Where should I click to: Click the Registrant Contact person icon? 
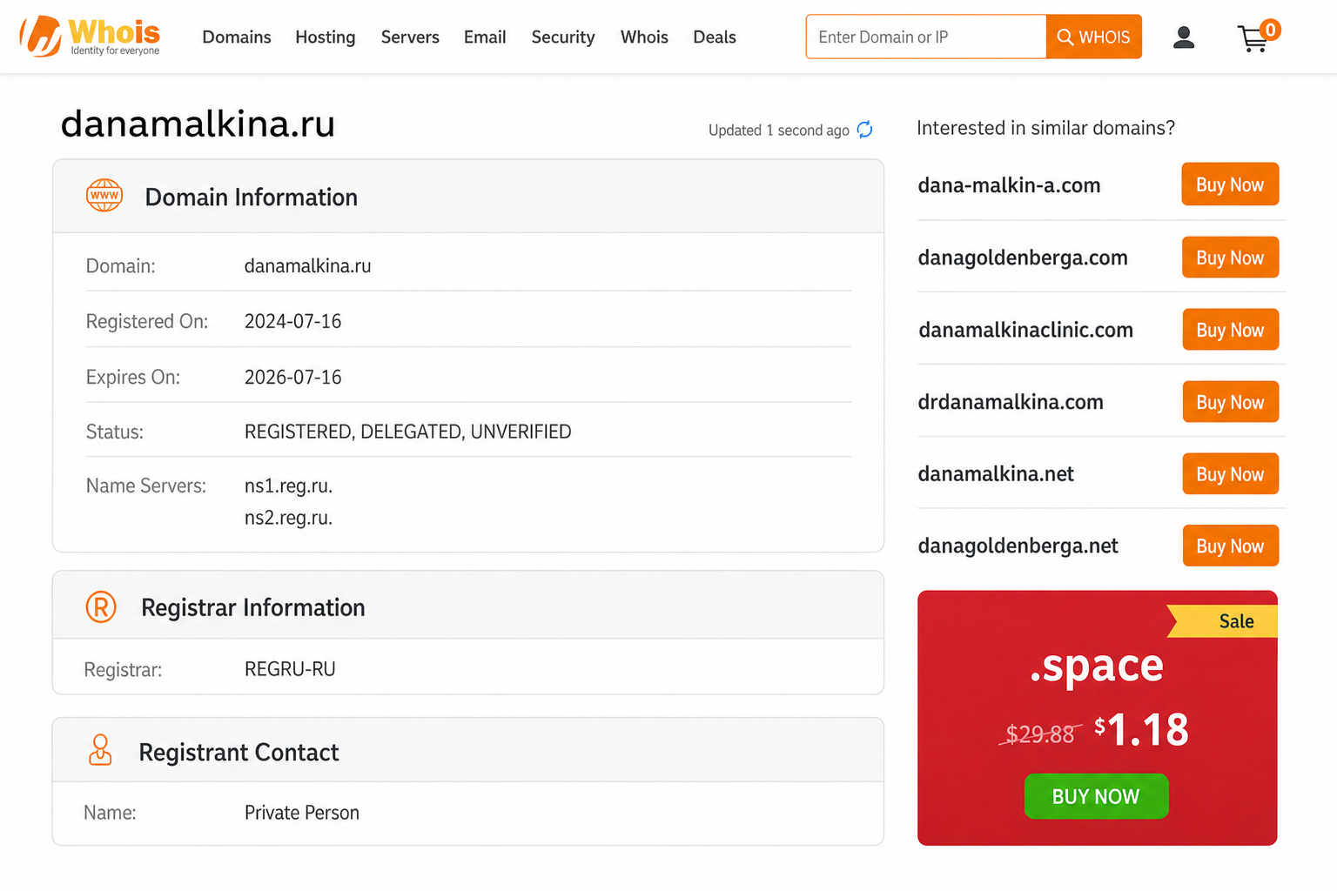coord(100,750)
